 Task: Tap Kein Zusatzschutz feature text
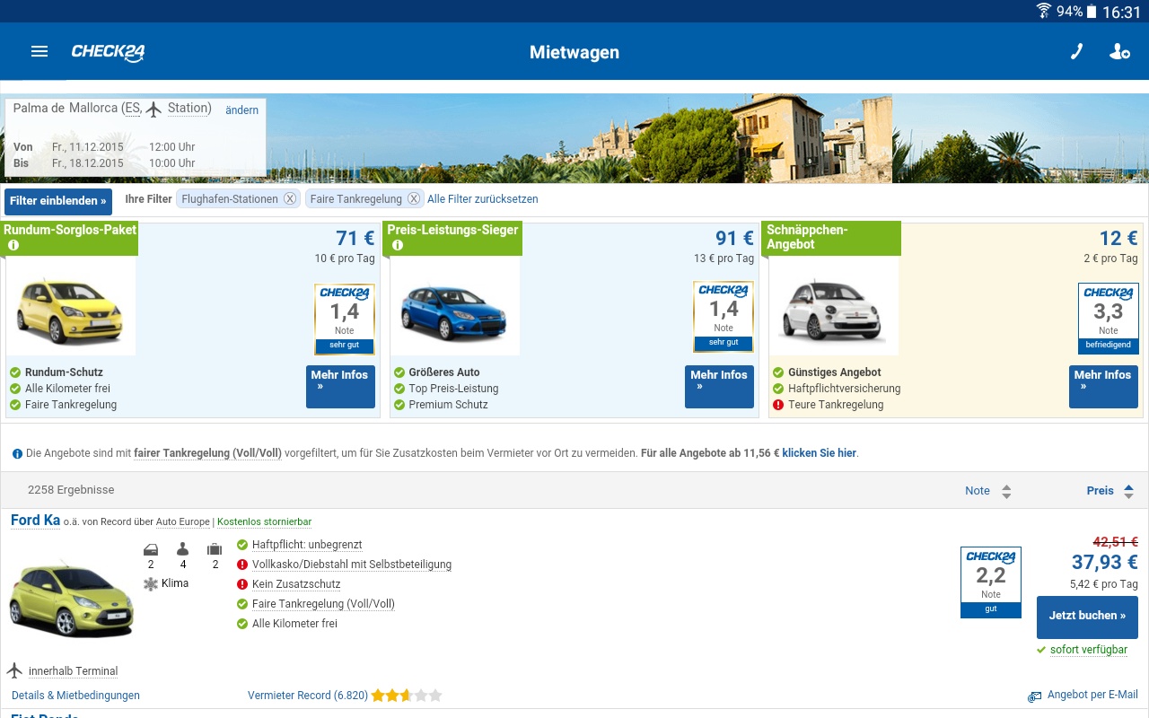tap(296, 584)
